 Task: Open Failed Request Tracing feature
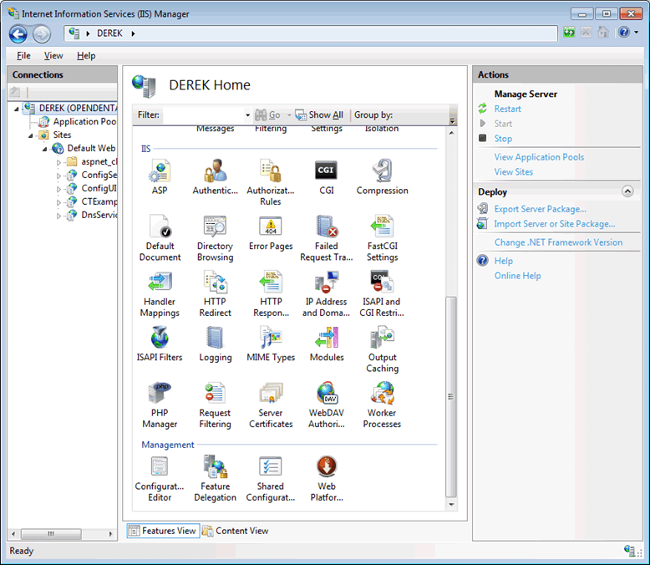point(326,238)
